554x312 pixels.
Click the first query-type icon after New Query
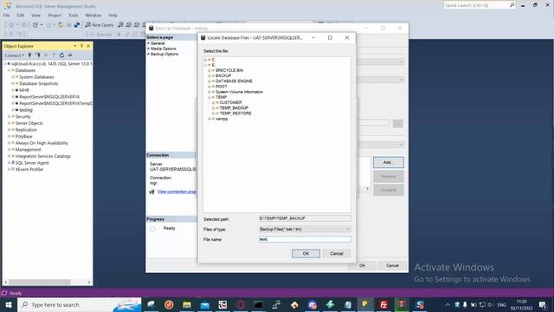tap(121, 25)
